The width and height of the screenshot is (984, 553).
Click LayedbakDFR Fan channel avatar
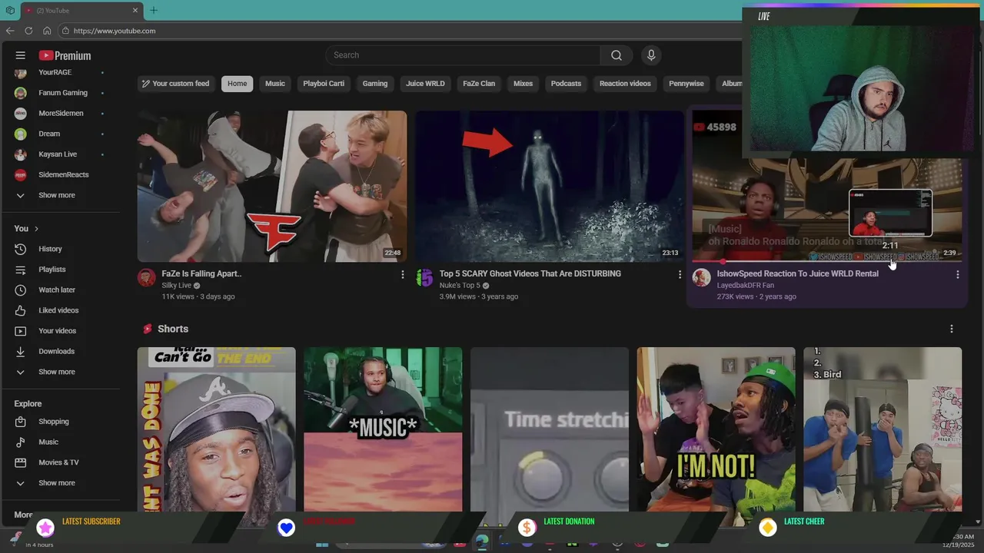701,277
